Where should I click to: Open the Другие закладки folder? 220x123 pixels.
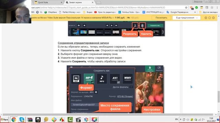pyautogui.click(x=209, y=12)
